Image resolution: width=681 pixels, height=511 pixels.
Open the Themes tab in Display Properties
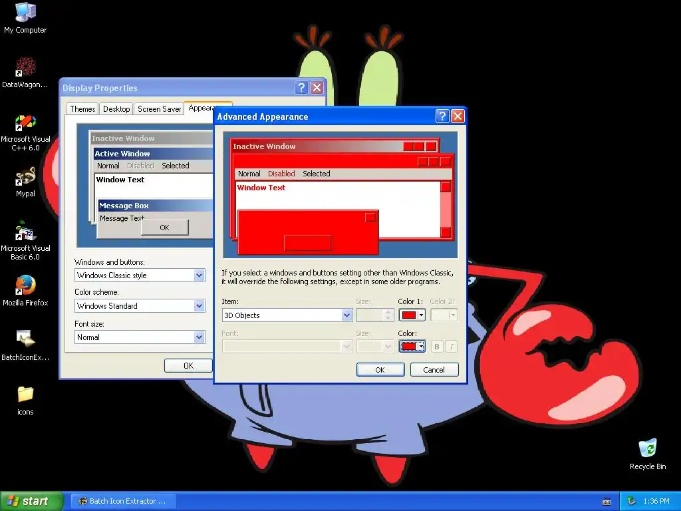82,109
